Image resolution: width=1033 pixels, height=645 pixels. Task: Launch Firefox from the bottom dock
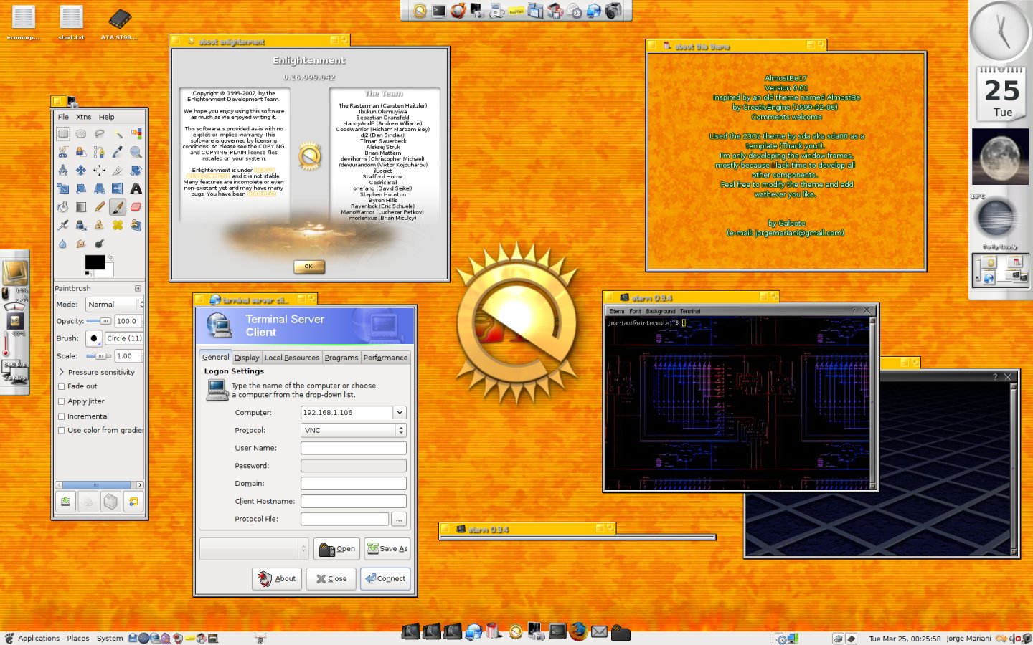578,631
